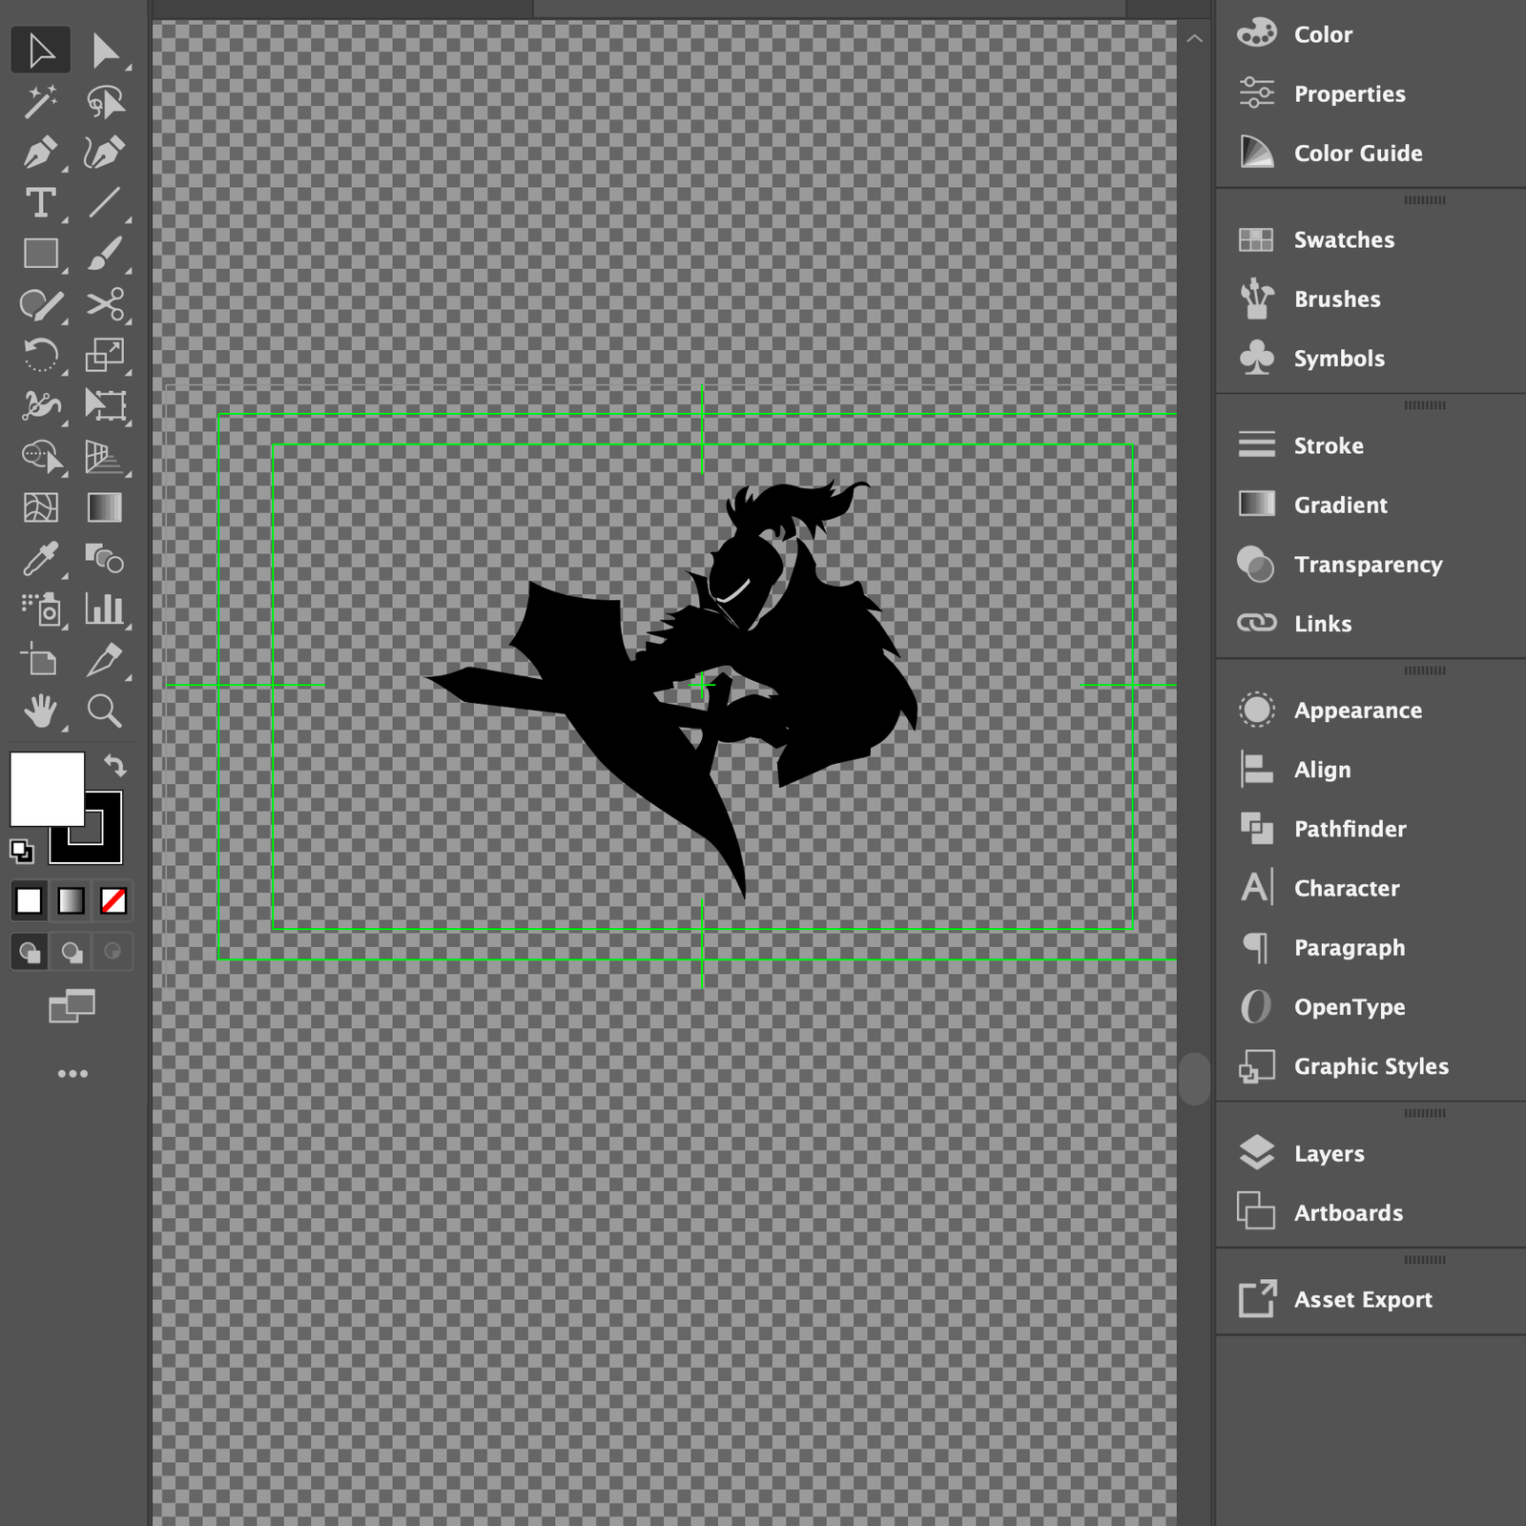This screenshot has width=1526, height=1526.
Task: Open the Artboards panel
Action: pyautogui.click(x=1349, y=1213)
